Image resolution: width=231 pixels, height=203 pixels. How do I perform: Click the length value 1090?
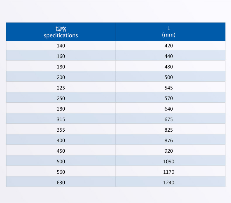coord(169,161)
